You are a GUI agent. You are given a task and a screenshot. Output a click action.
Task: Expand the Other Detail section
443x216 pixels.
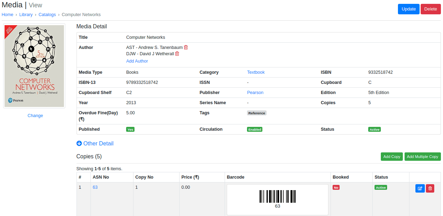(x=98, y=143)
